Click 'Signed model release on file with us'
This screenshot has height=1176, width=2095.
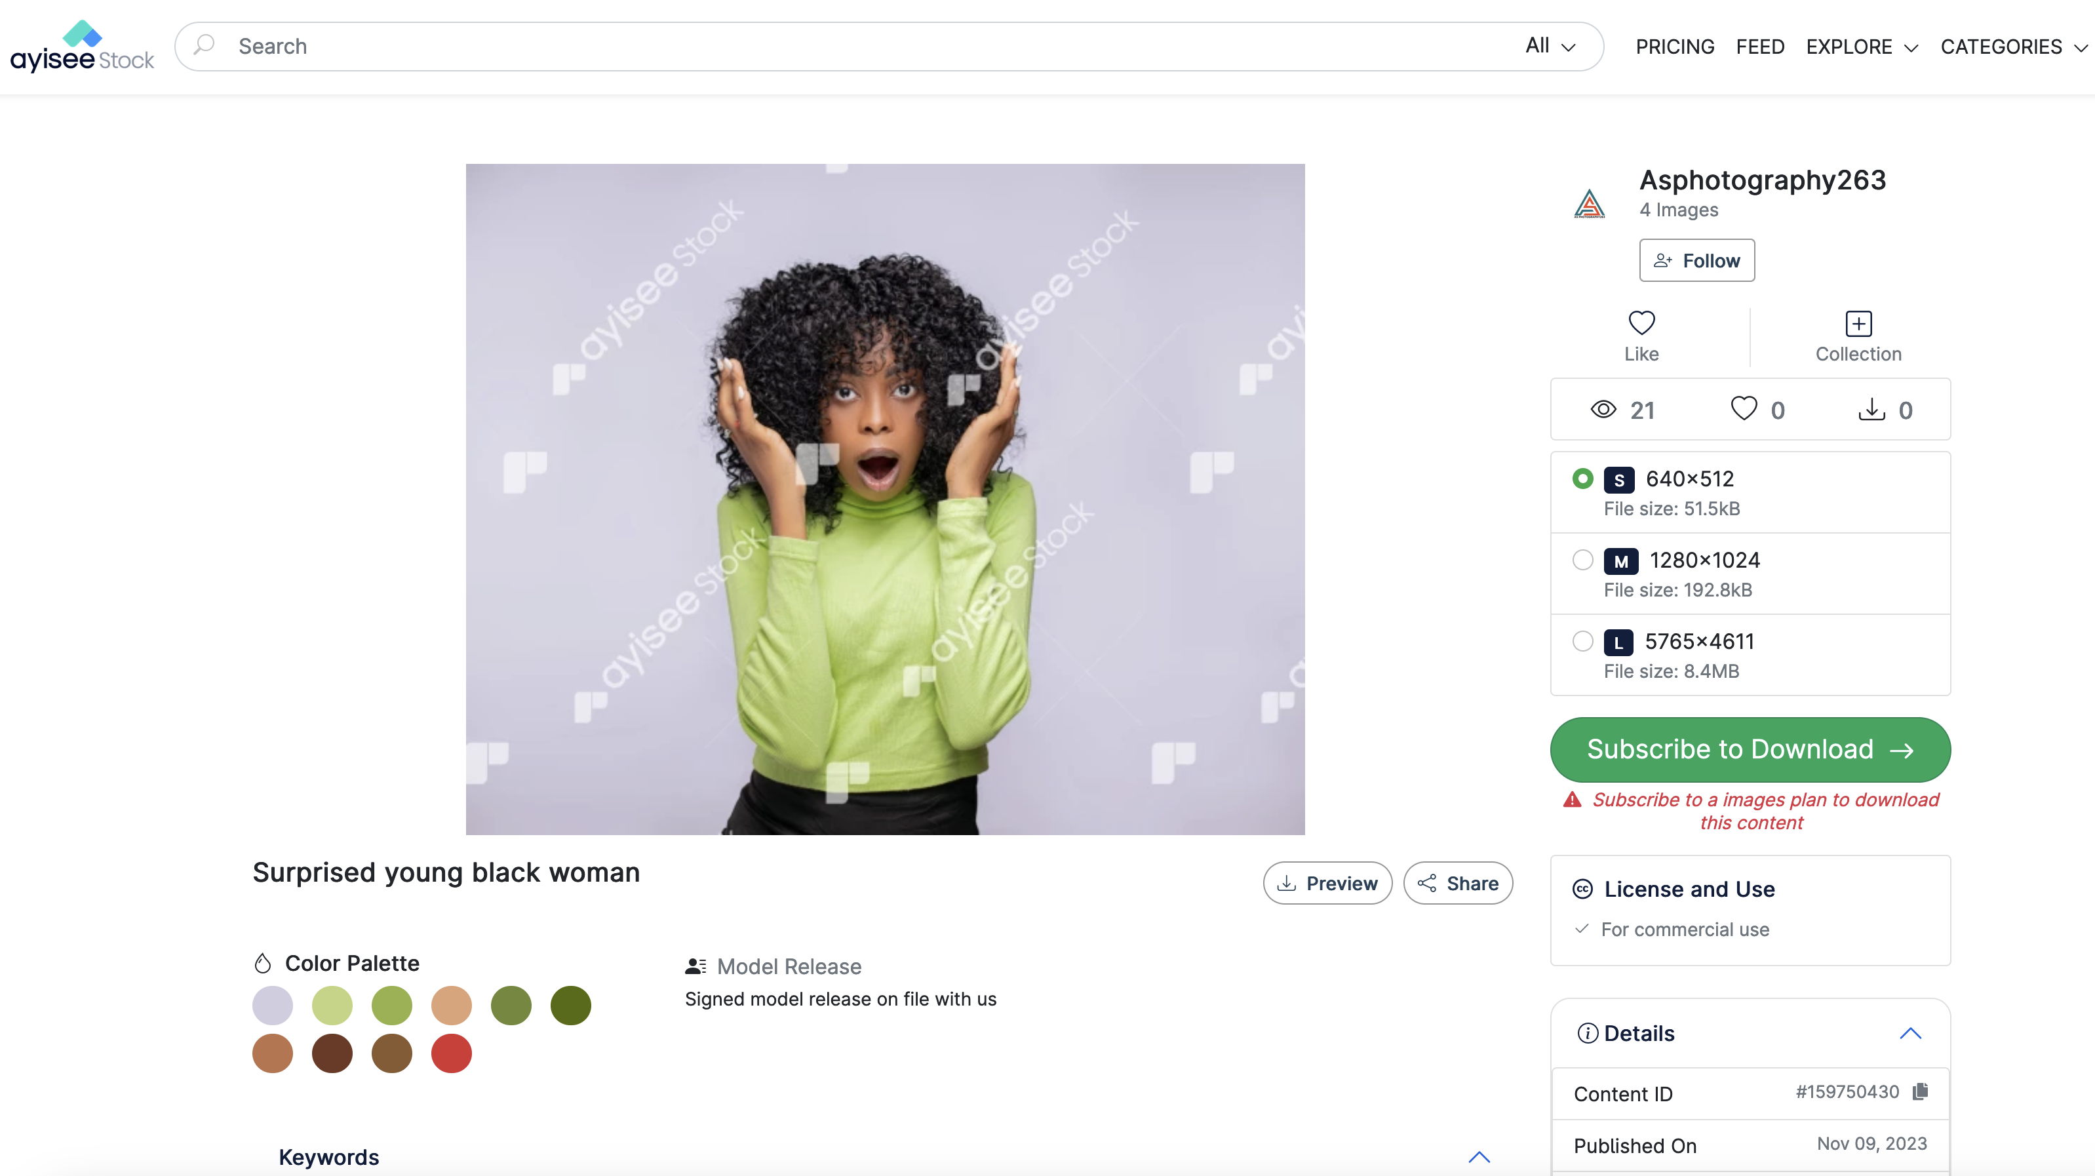click(840, 999)
